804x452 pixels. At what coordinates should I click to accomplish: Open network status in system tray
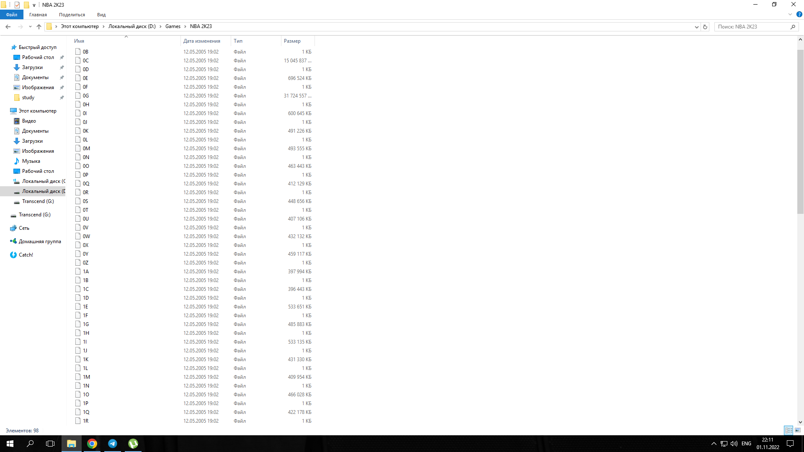pyautogui.click(x=724, y=444)
